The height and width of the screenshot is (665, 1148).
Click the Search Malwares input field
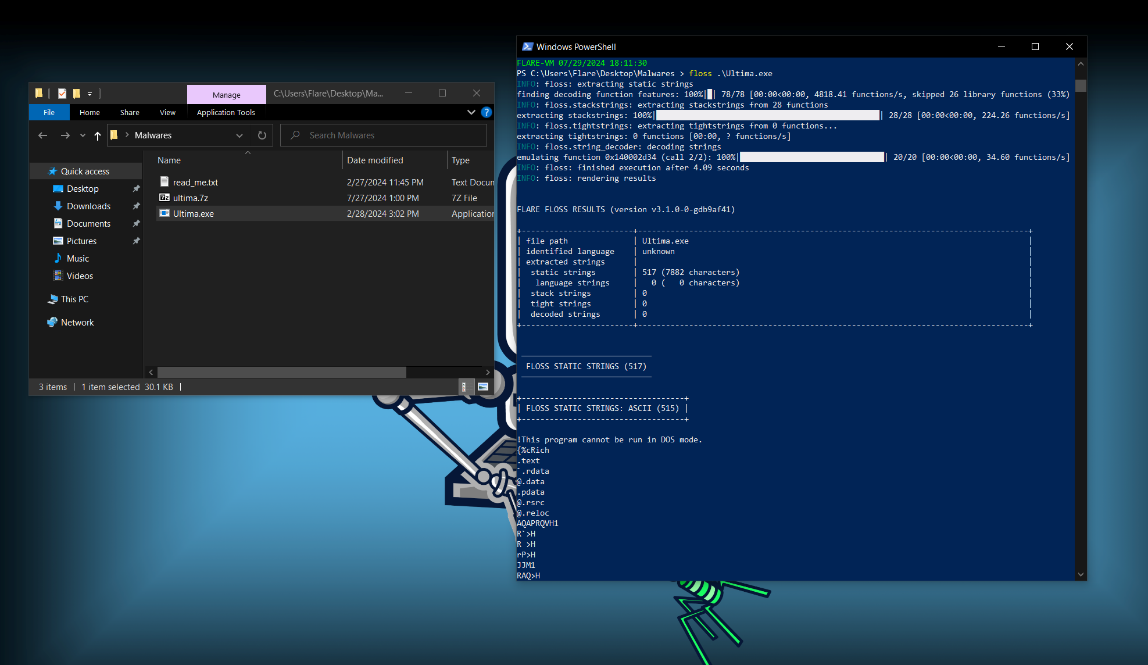(x=384, y=135)
